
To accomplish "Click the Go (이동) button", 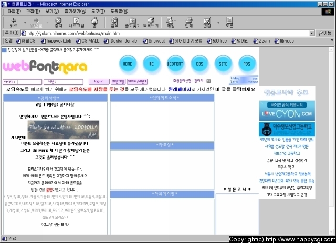I will coord(325,33).
